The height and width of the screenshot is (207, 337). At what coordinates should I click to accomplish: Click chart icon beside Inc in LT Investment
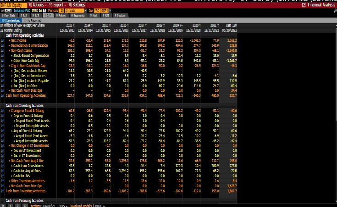[x=2, y=156]
